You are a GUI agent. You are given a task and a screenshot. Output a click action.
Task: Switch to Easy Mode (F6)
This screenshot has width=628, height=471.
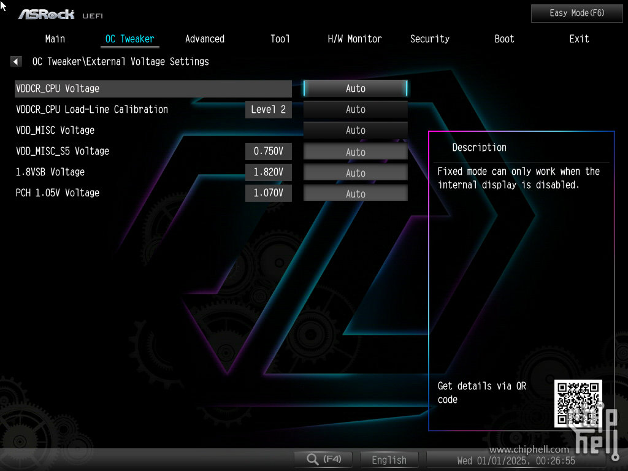(x=576, y=13)
